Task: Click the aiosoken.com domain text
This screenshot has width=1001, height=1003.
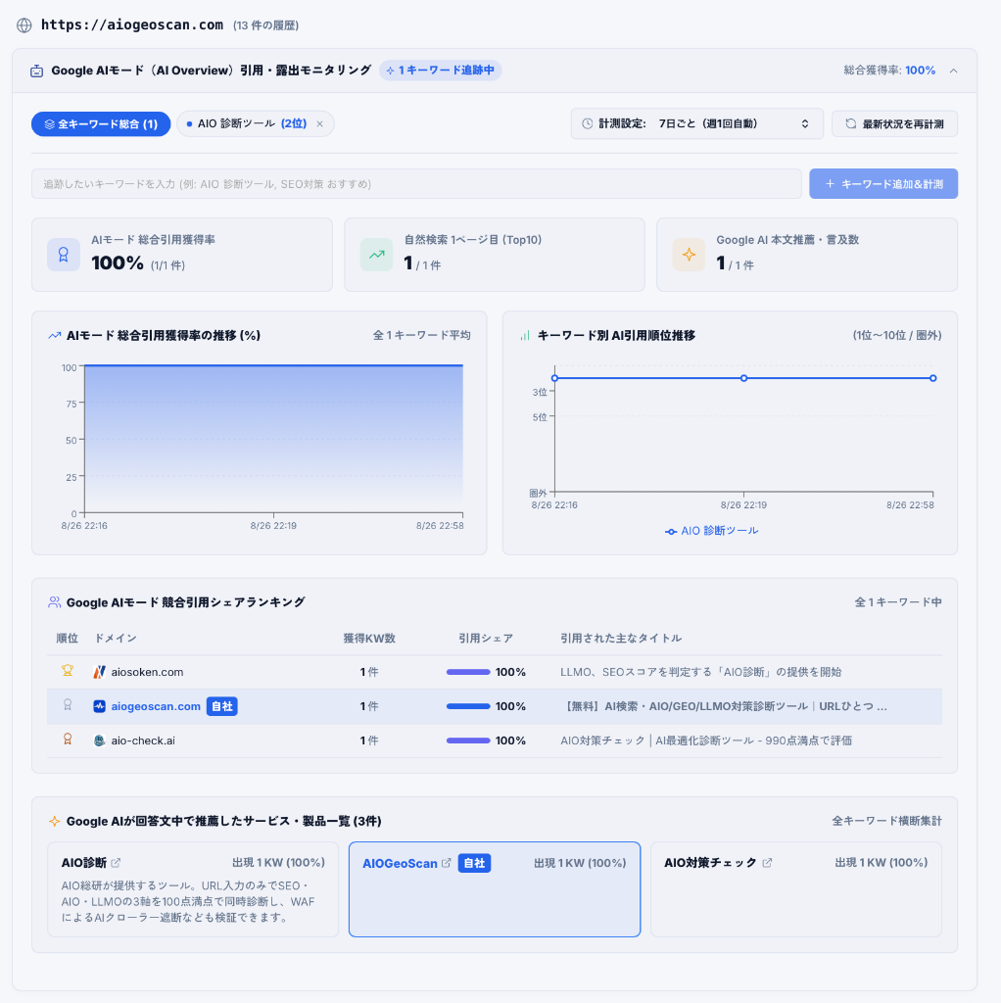Action: [147, 672]
